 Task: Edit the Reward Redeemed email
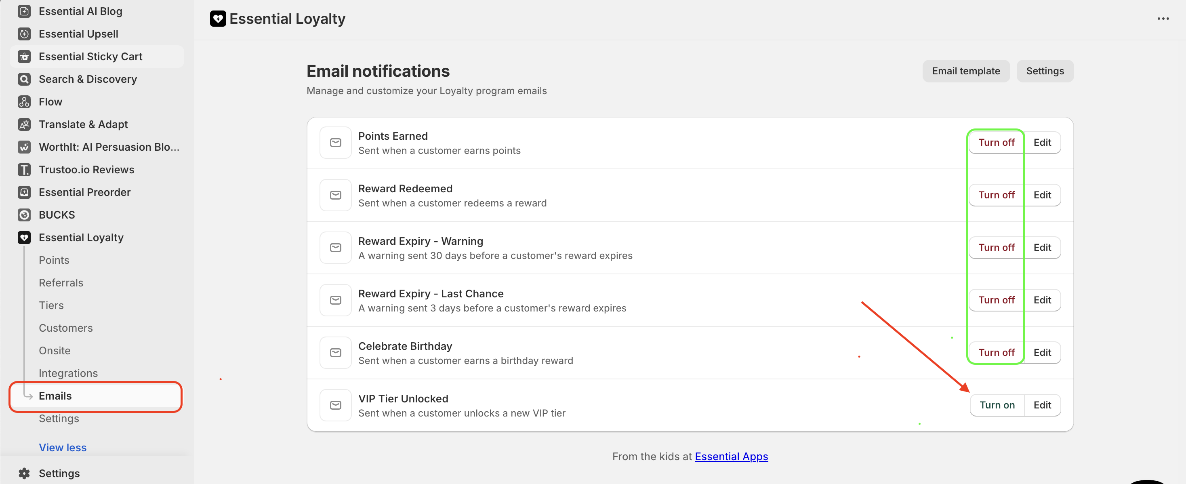pyautogui.click(x=1042, y=195)
